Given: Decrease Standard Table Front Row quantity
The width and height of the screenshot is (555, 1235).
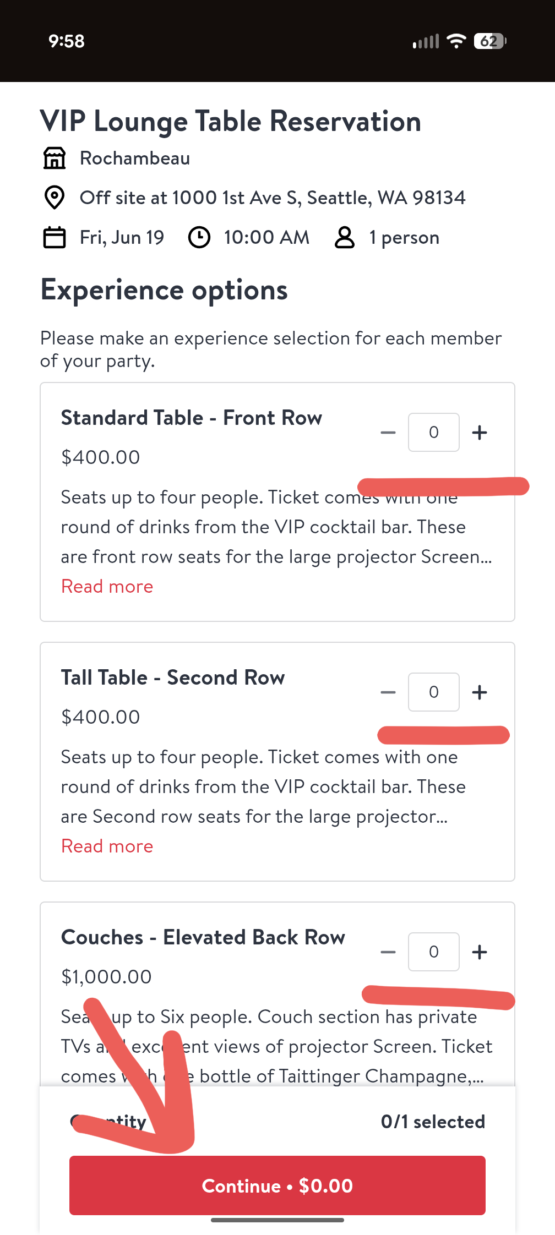Looking at the screenshot, I should [388, 433].
